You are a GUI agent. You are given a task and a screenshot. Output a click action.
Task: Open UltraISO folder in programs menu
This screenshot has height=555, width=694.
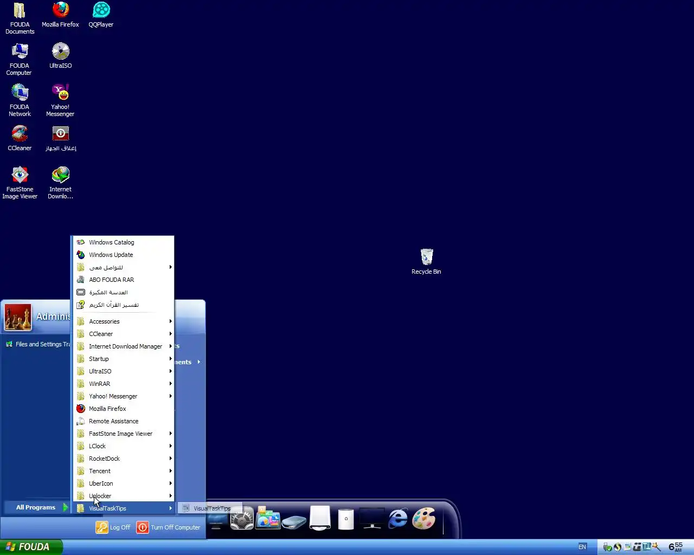[124, 371]
